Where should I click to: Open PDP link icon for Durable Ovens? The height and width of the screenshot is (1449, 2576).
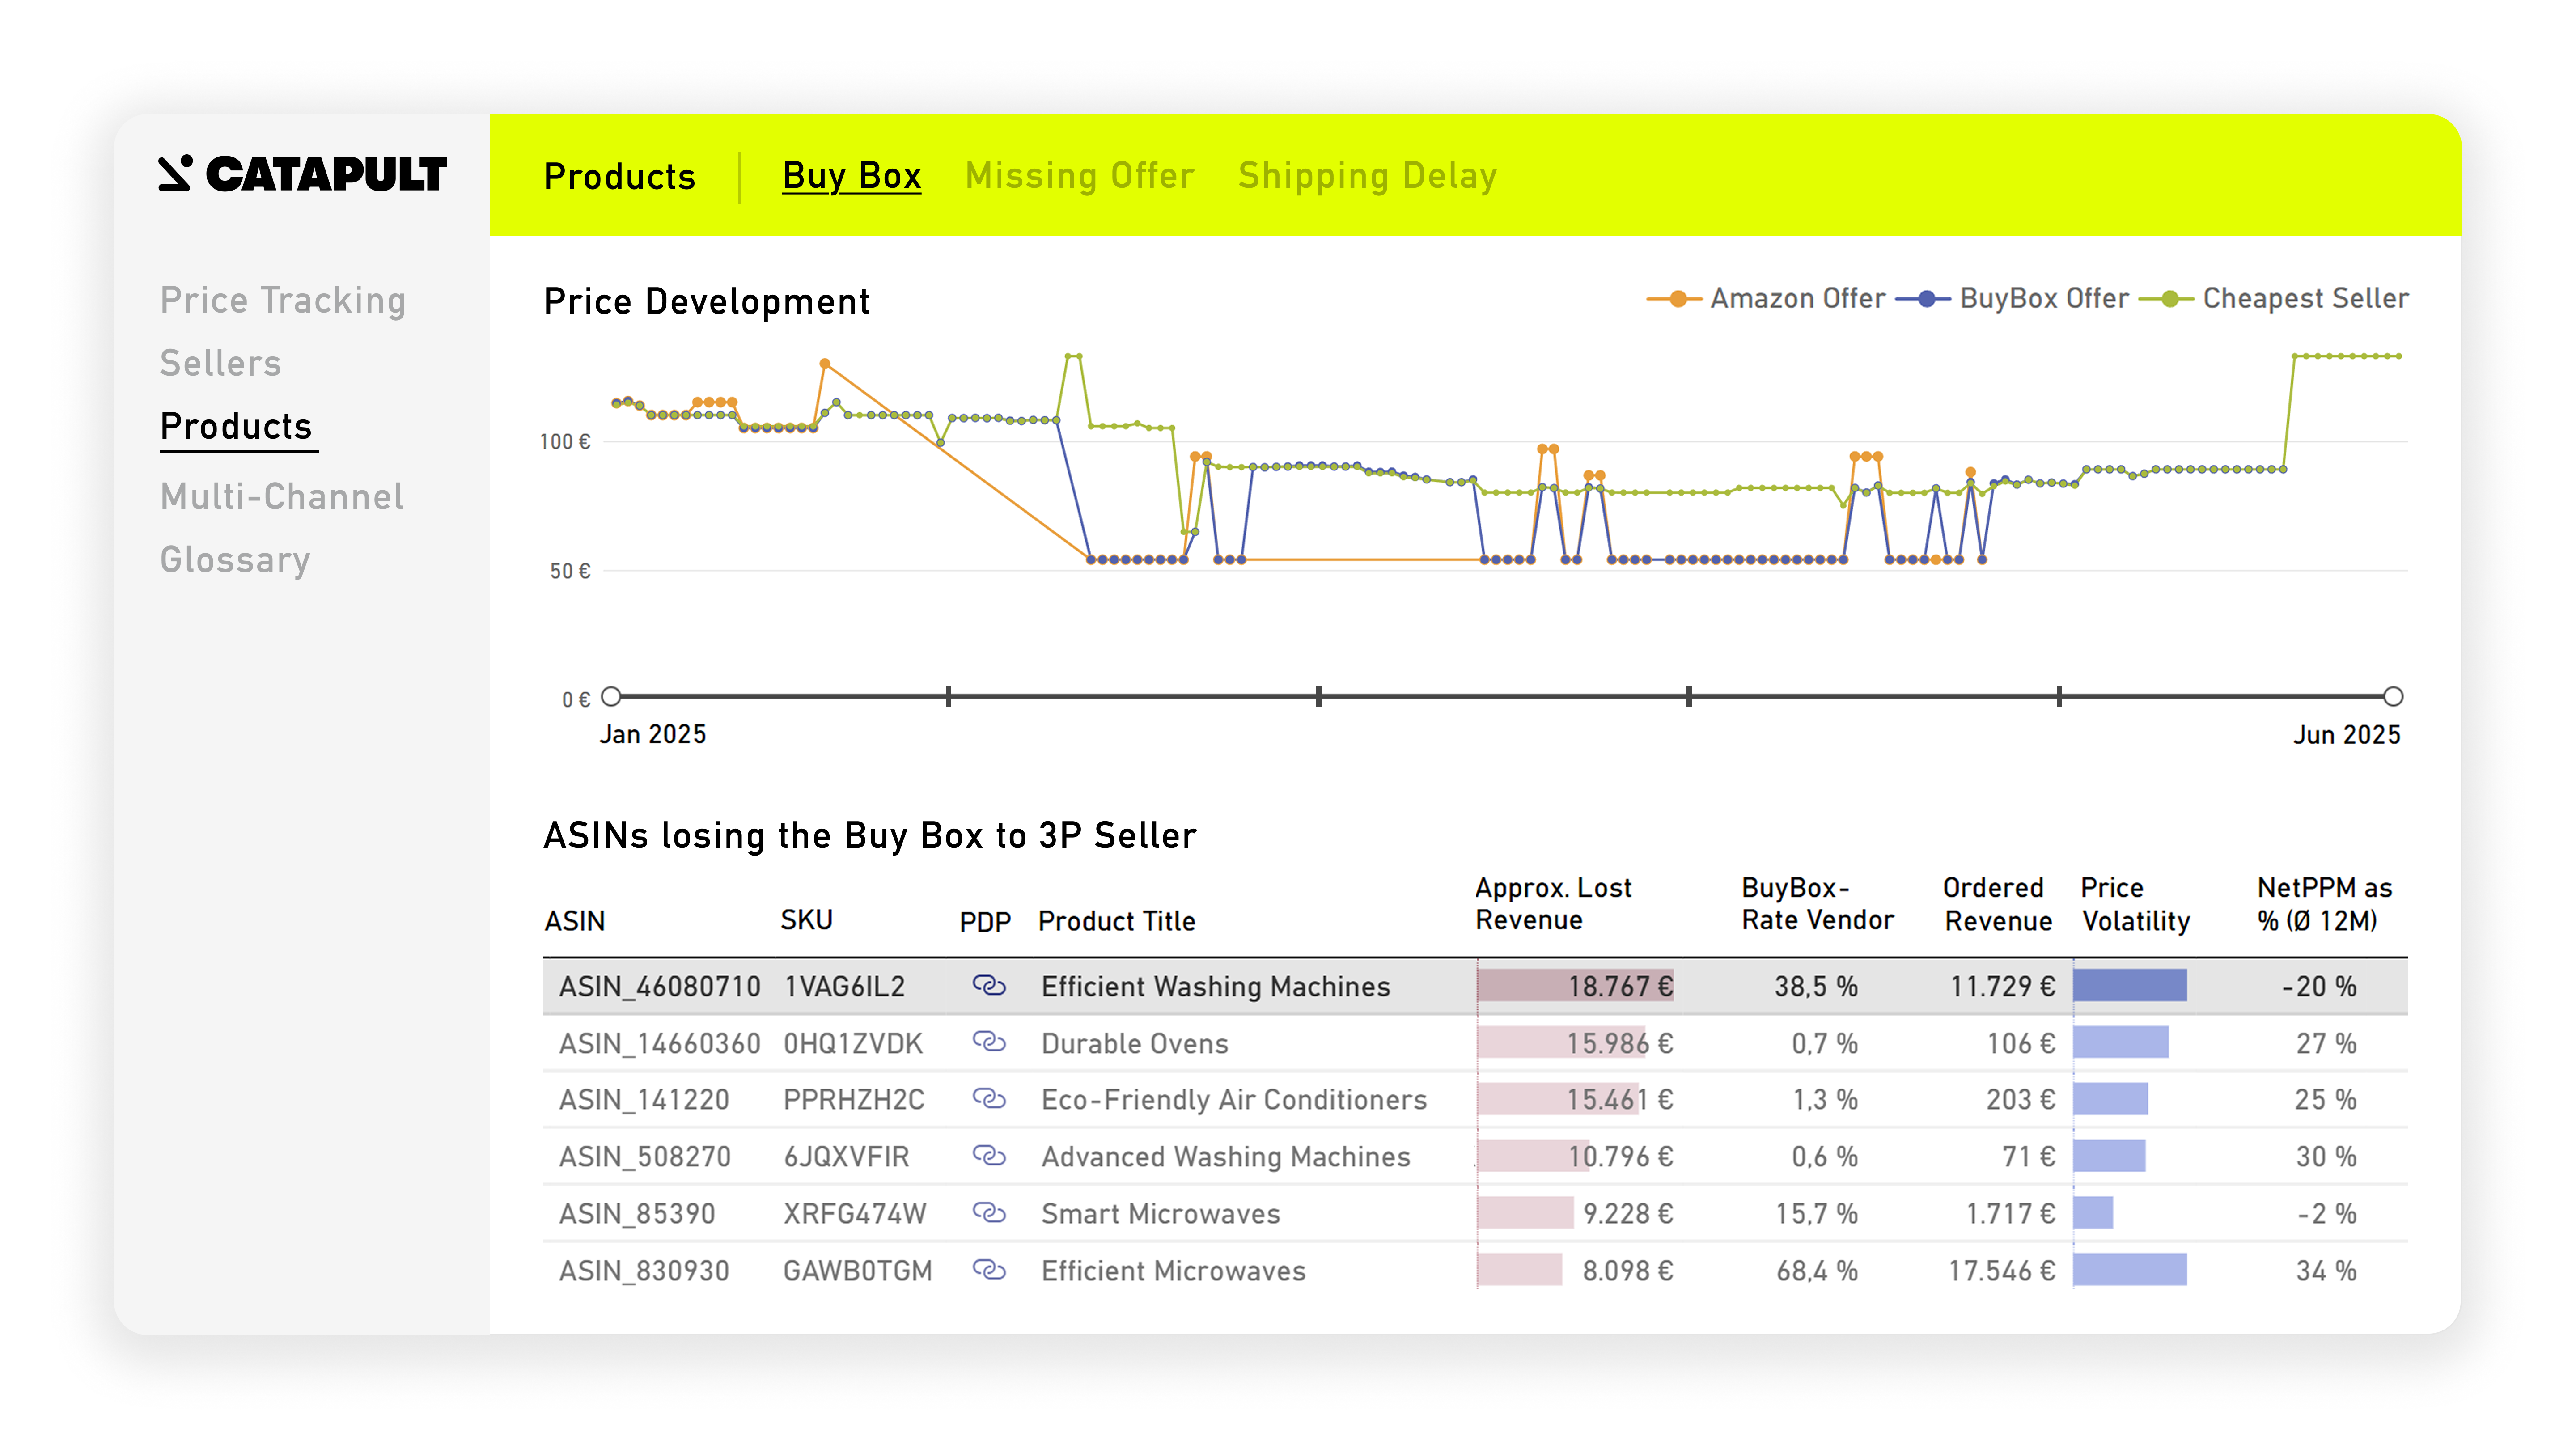(988, 1042)
